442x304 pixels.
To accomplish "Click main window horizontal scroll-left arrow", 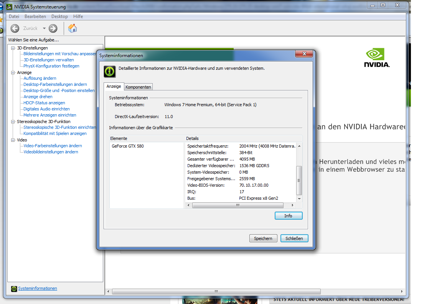I will coord(108,292).
